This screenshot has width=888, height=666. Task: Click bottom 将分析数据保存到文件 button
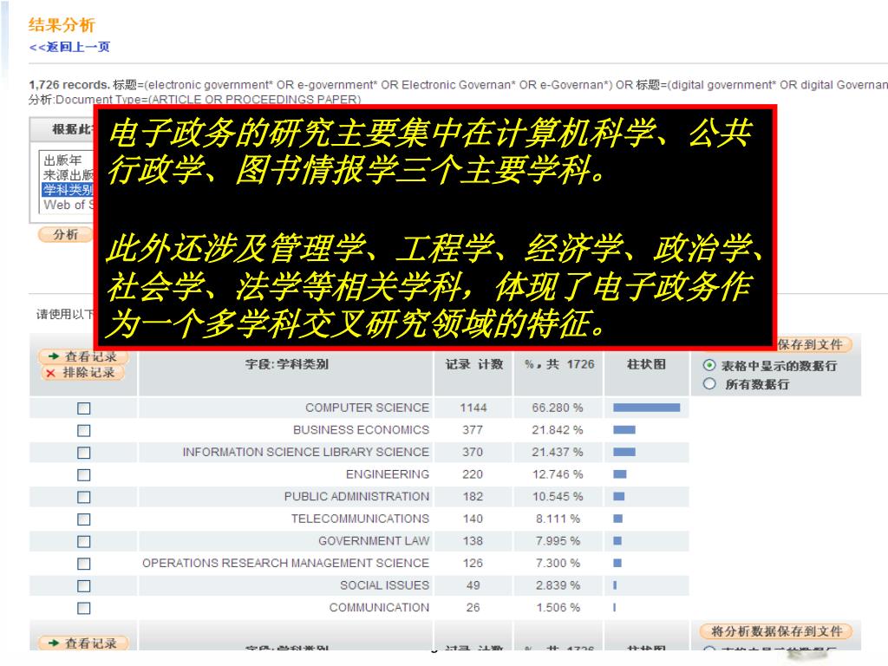coord(776,631)
